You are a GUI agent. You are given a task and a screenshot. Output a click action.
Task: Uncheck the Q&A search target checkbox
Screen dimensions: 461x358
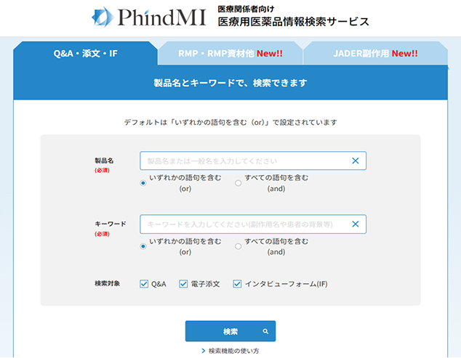coord(144,284)
